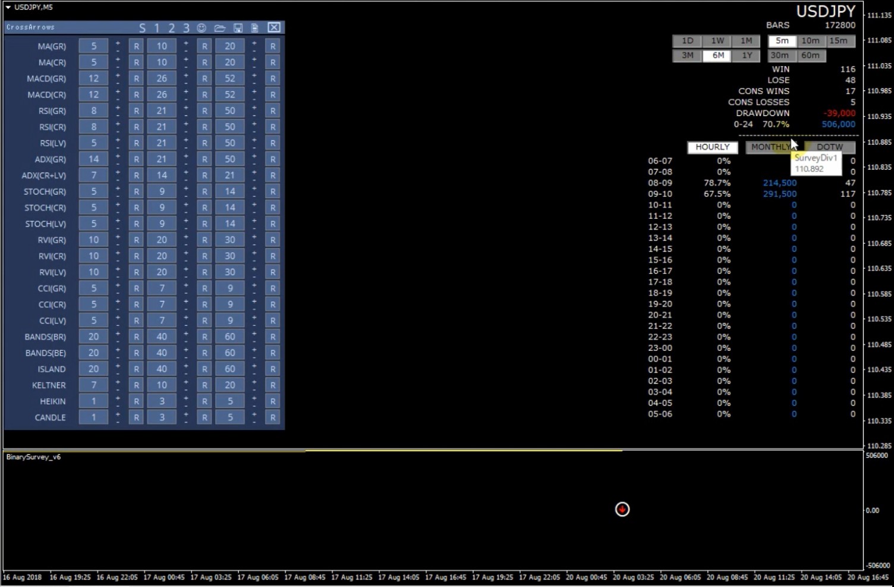Close the CrossArrows panel with X
The height and width of the screenshot is (587, 894).
(274, 27)
